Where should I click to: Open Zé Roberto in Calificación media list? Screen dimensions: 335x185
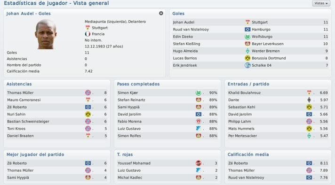click(238, 163)
